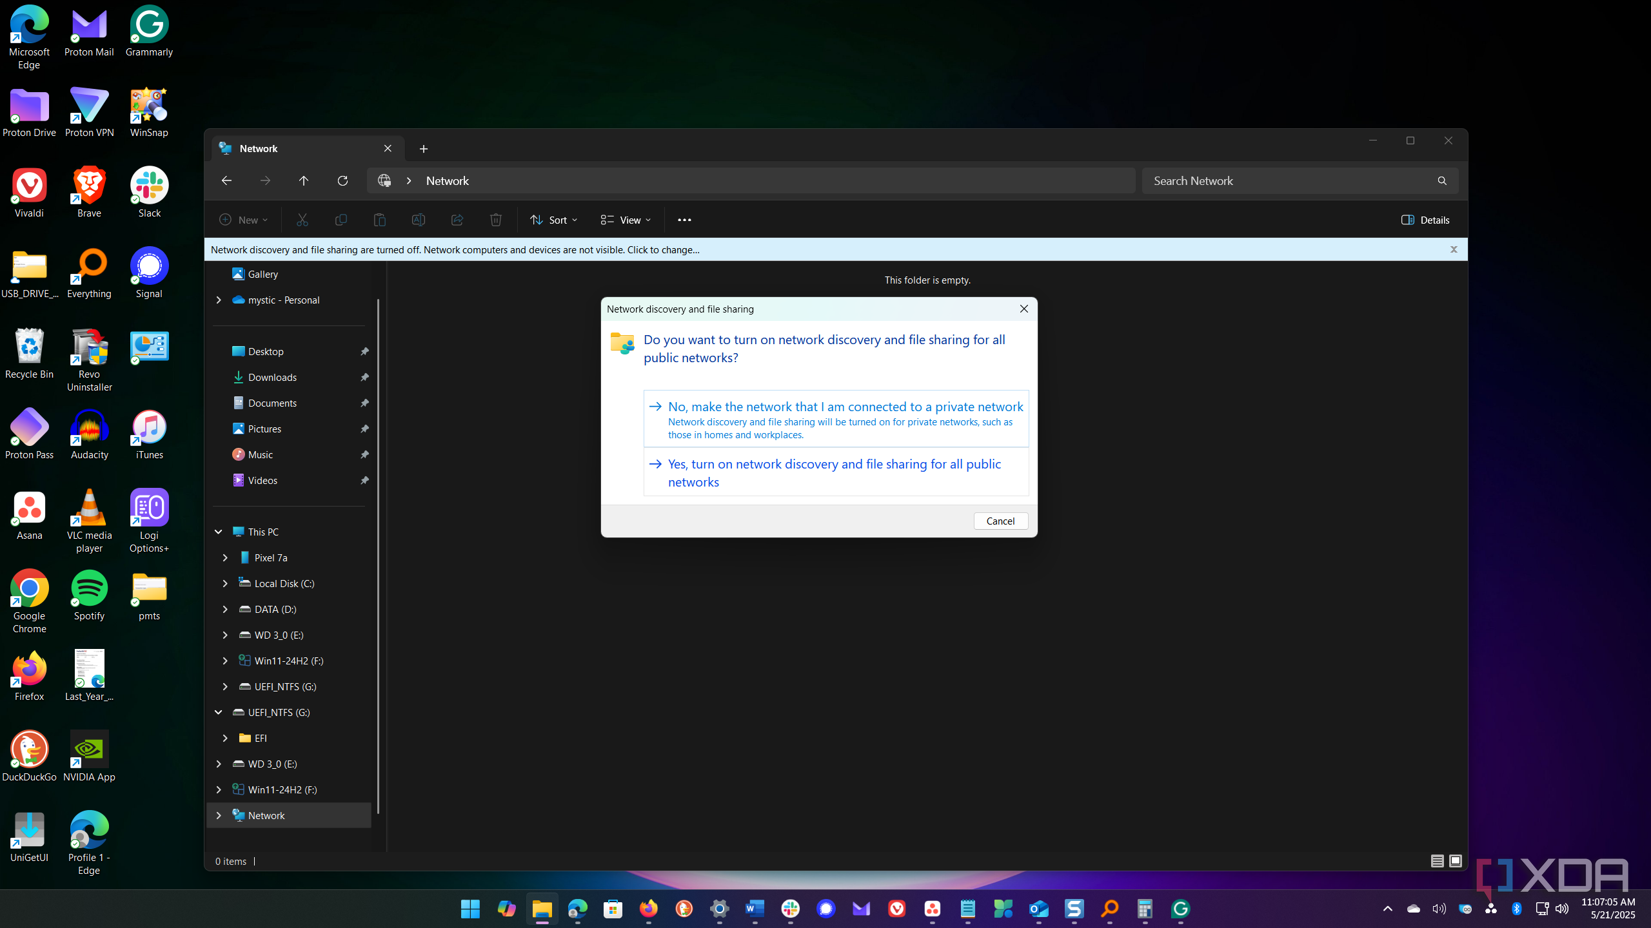Open Downloads in the navigation pane
Image resolution: width=1651 pixels, height=928 pixels.
pos(272,377)
